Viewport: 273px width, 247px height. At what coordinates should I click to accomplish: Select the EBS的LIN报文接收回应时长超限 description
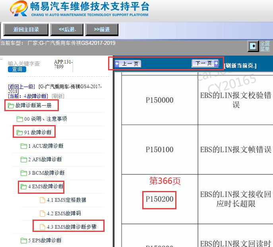pyautogui.click(x=236, y=199)
